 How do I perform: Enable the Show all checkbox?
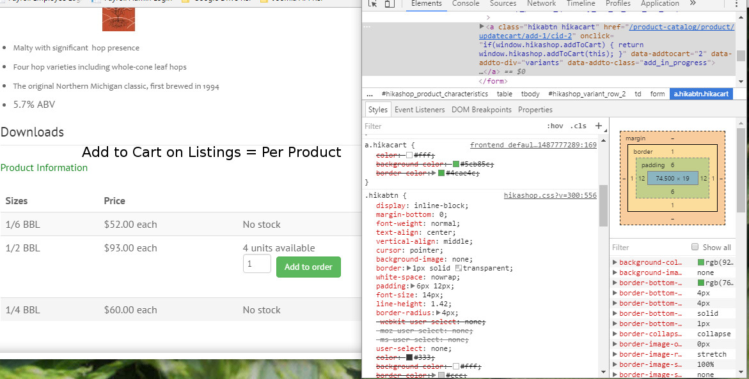[695, 248]
